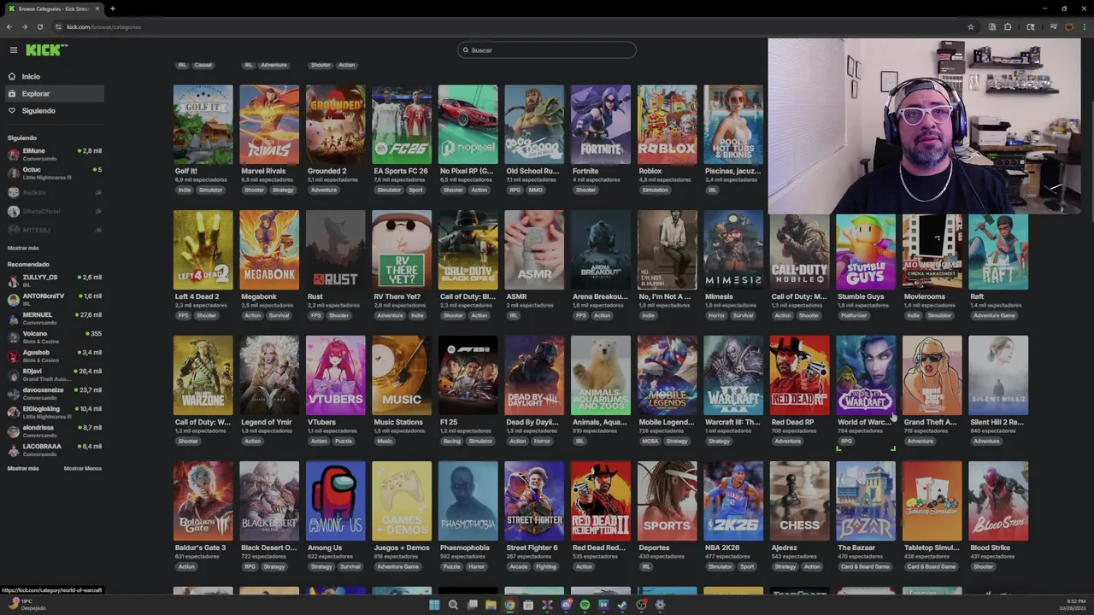Open Steam from the taskbar
Screen dimensions: 1094x615
[622, 605]
